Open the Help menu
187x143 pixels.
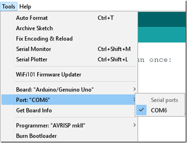pos(25,7)
